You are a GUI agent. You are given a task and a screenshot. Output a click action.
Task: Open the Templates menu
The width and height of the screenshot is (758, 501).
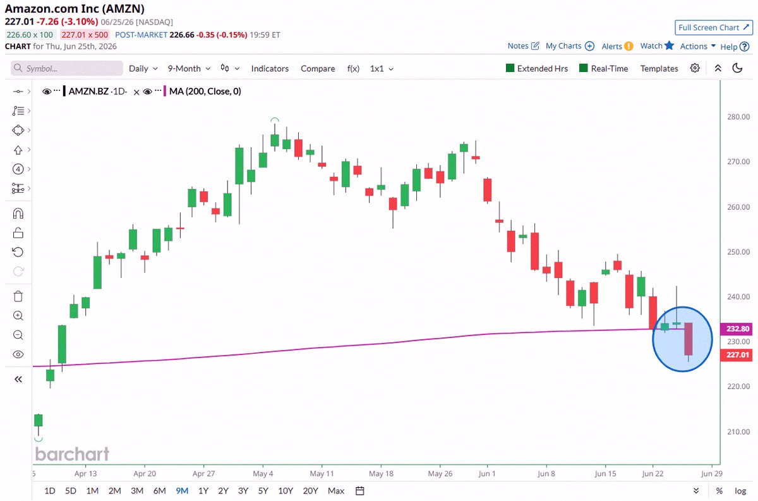click(x=659, y=68)
